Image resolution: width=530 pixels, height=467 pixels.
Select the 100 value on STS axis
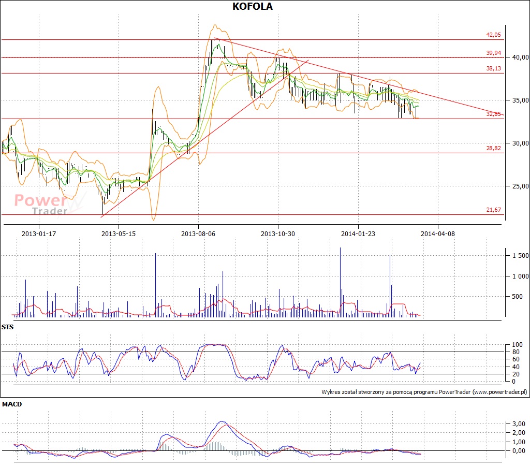pos(517,345)
